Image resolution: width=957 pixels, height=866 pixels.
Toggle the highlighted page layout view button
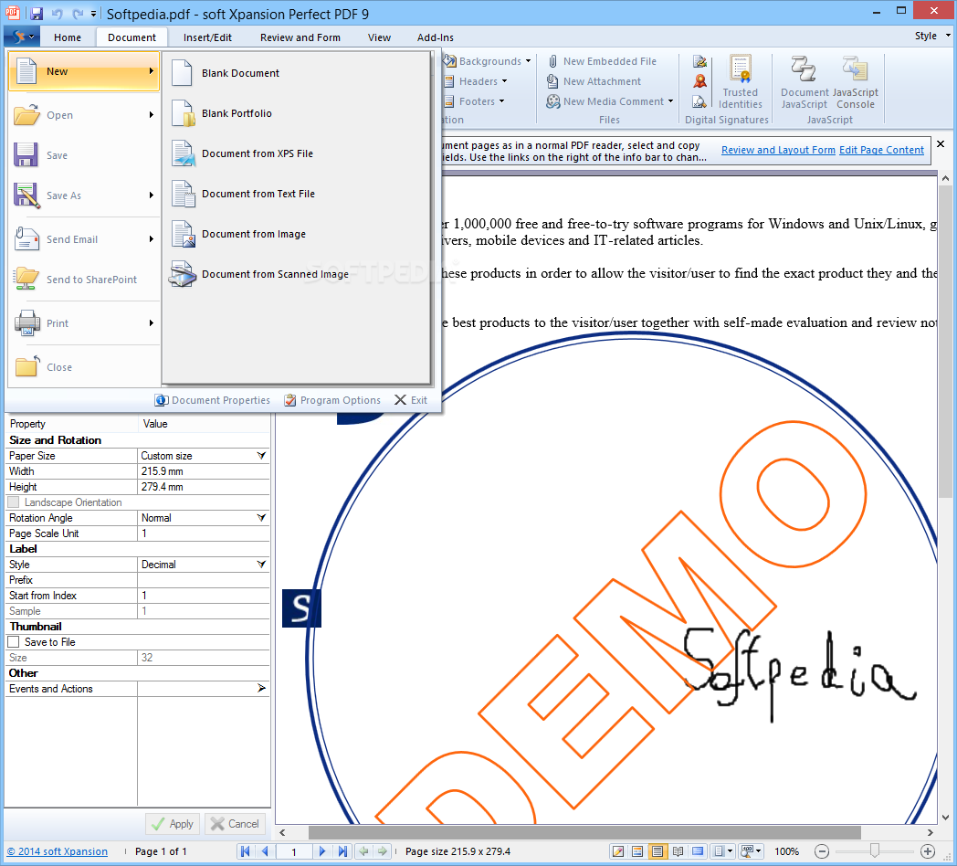657,851
